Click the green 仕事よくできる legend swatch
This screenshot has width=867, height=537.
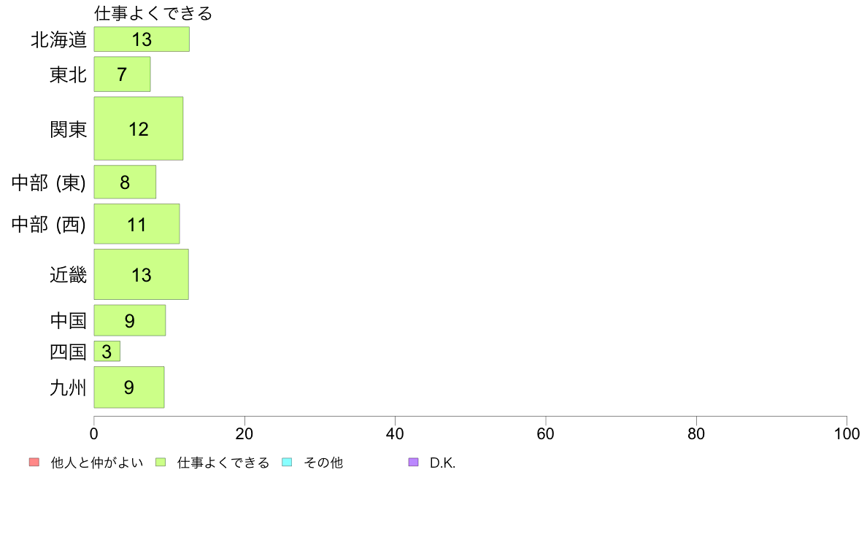click(x=161, y=463)
